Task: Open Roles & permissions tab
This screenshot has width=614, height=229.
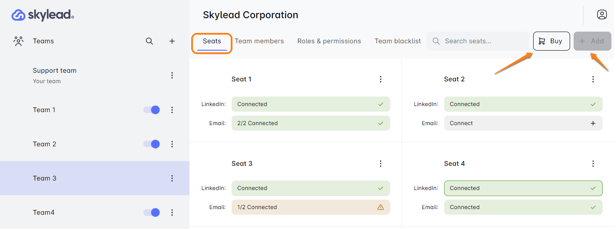Action: click(329, 41)
